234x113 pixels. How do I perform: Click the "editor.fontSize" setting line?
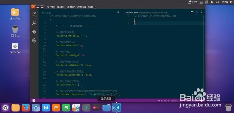[x=69, y=45]
